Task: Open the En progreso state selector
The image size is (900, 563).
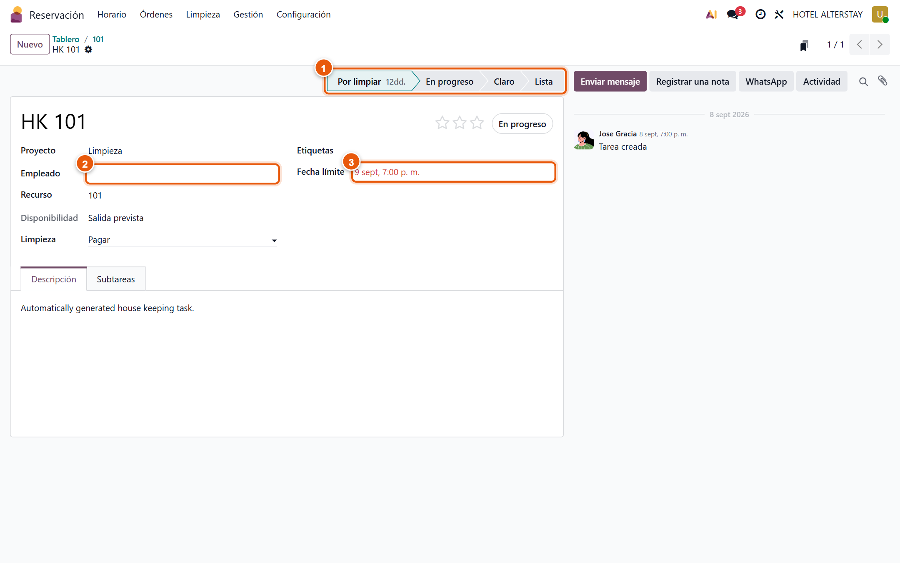Action: click(x=522, y=124)
